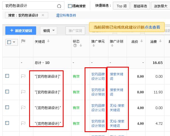The image size is (170, 136).
Task: Enable the 精确搜索 checkbox
Action: (70, 6)
